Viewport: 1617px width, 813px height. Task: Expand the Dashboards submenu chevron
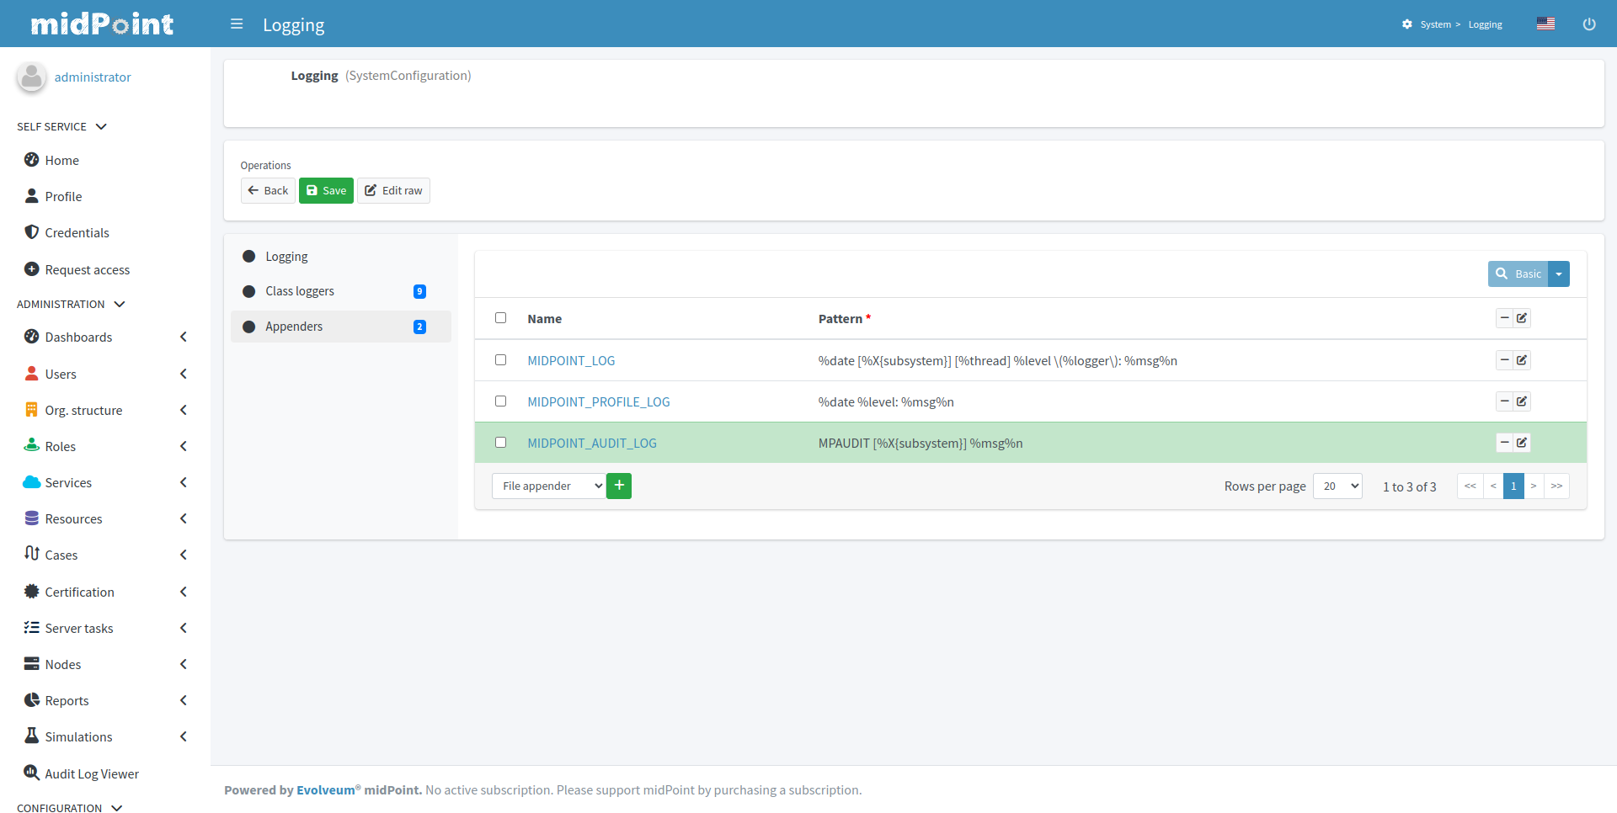[x=184, y=337]
